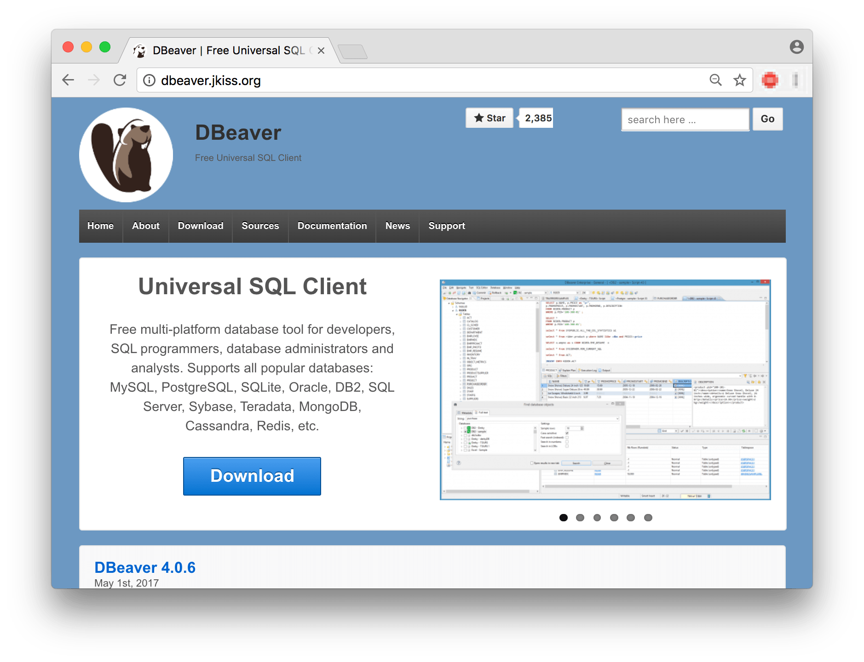This screenshot has height=662, width=864.
Task: Open the About menu item
Action: tap(146, 226)
